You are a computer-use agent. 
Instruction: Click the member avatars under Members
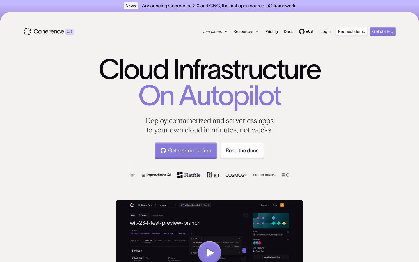pyautogui.click(x=257, y=243)
